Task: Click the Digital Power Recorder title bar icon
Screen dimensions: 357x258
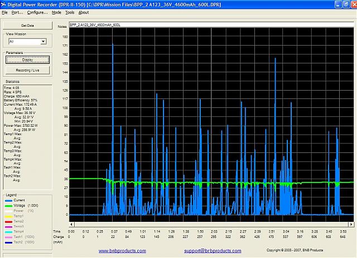Action: [x=4, y=4]
